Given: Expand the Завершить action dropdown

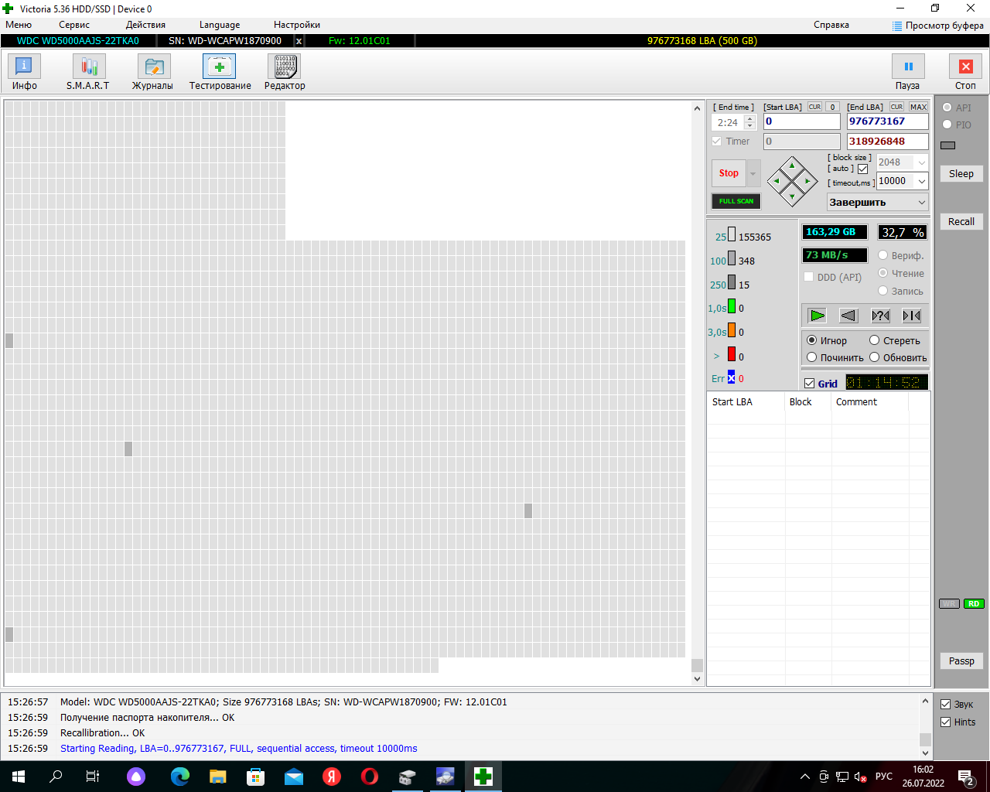Looking at the screenshot, I should click(878, 202).
